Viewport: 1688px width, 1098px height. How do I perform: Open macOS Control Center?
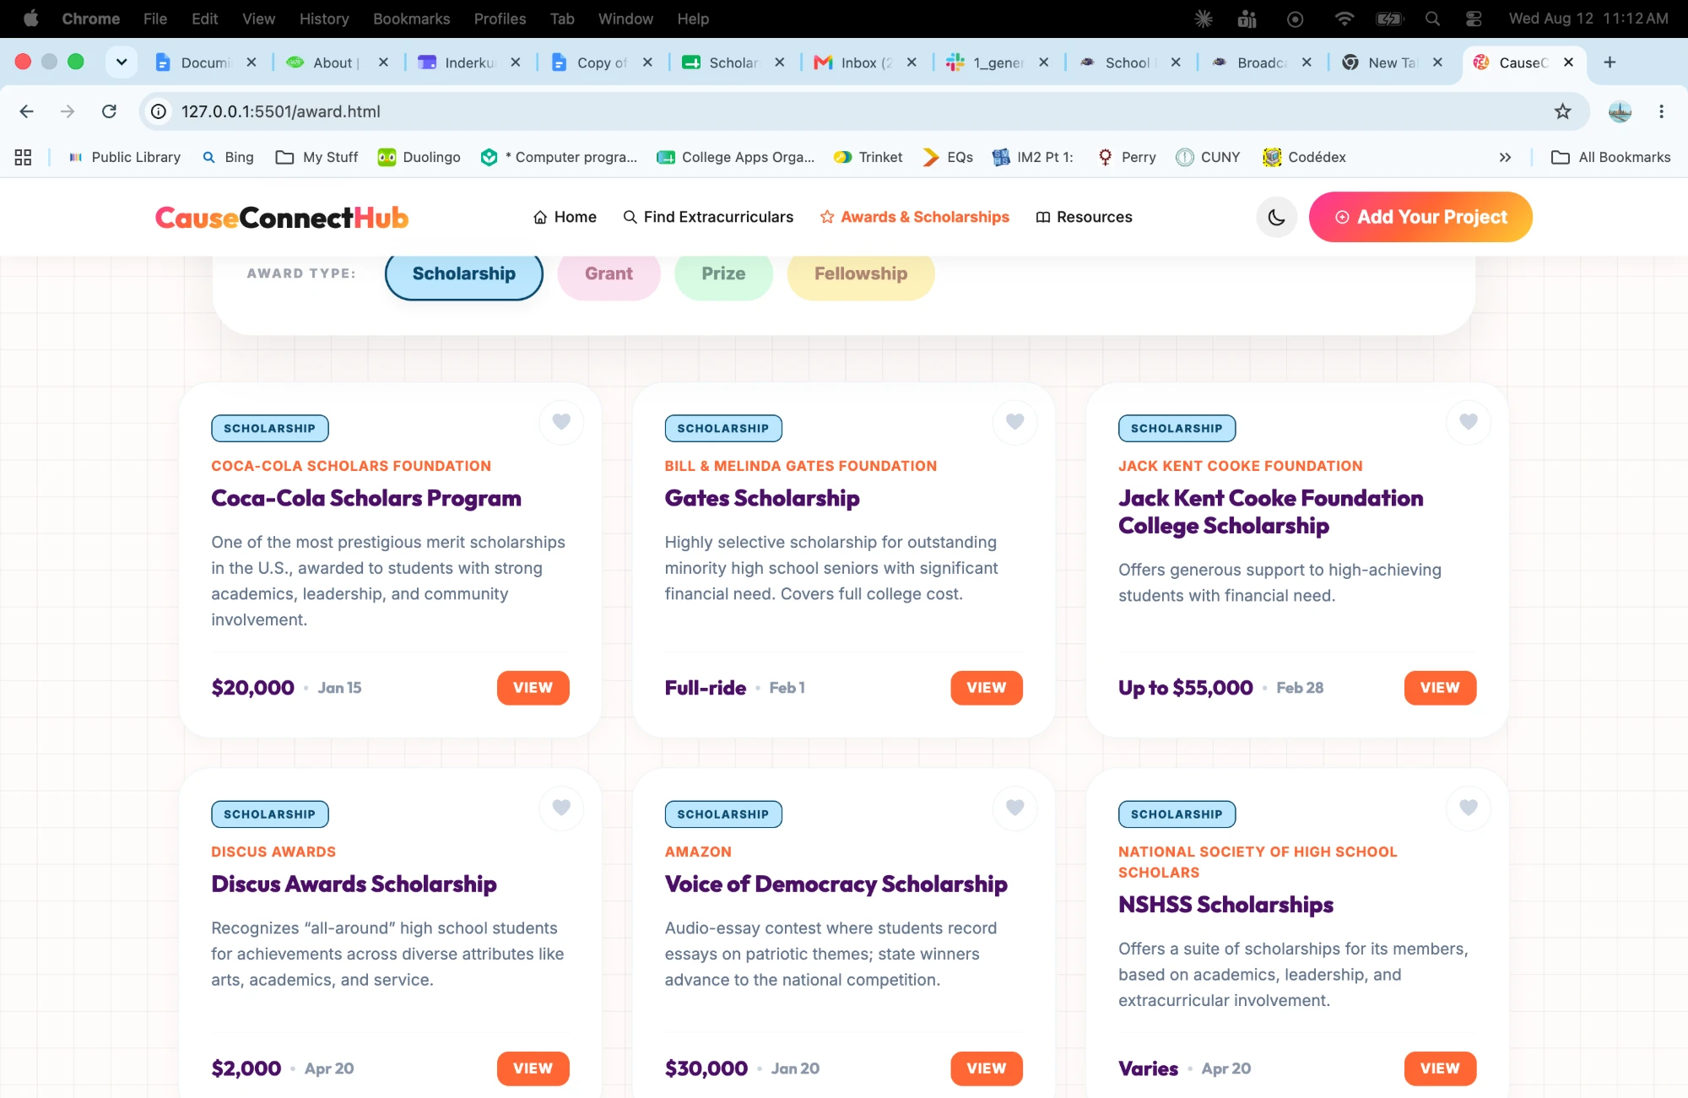click(x=1474, y=19)
